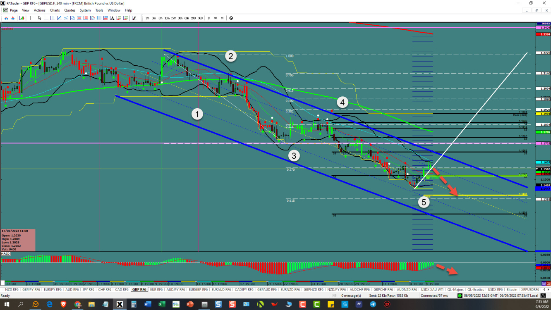Select the arrow pointer tool in toolbar
The image size is (551, 310).
pyautogui.click(x=40, y=18)
